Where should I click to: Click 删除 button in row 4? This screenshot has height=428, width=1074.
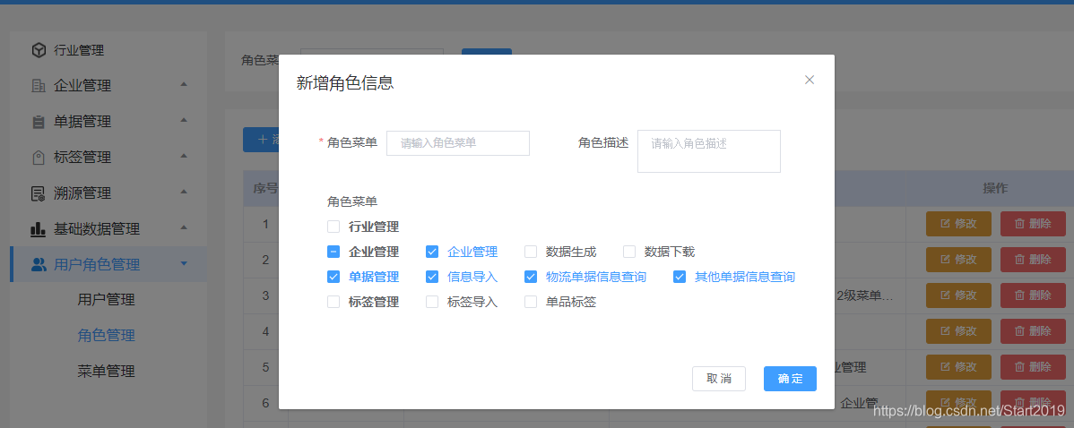(1033, 331)
